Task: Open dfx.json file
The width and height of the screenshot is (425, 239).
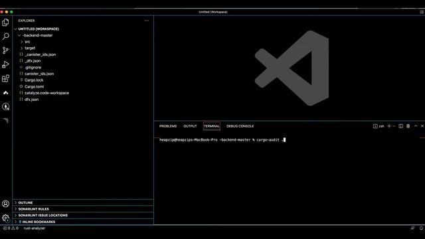Action: pos(31,100)
